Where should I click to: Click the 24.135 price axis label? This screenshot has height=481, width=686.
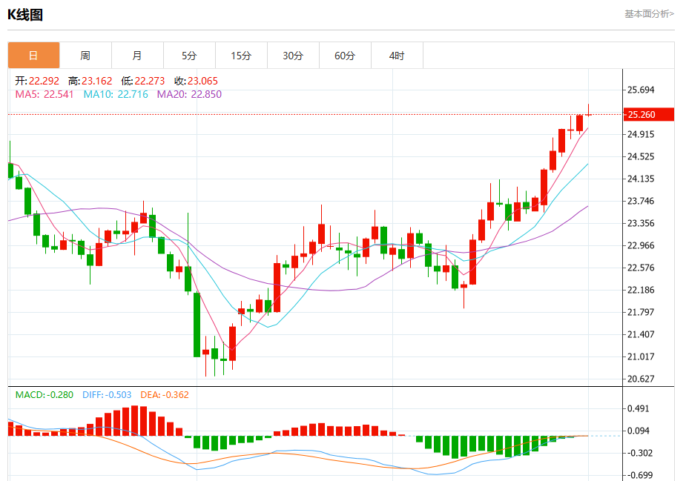tap(641, 179)
